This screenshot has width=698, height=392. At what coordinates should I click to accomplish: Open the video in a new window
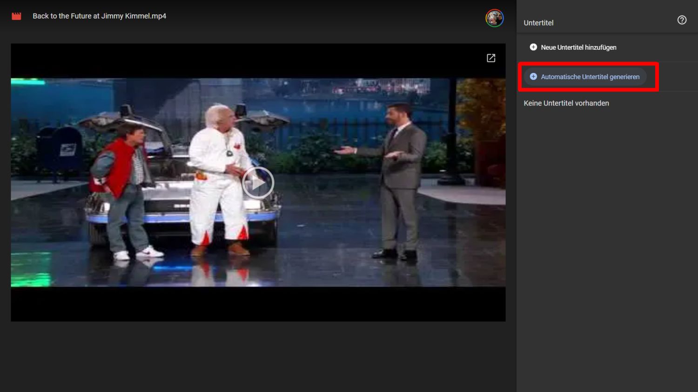coord(491,58)
